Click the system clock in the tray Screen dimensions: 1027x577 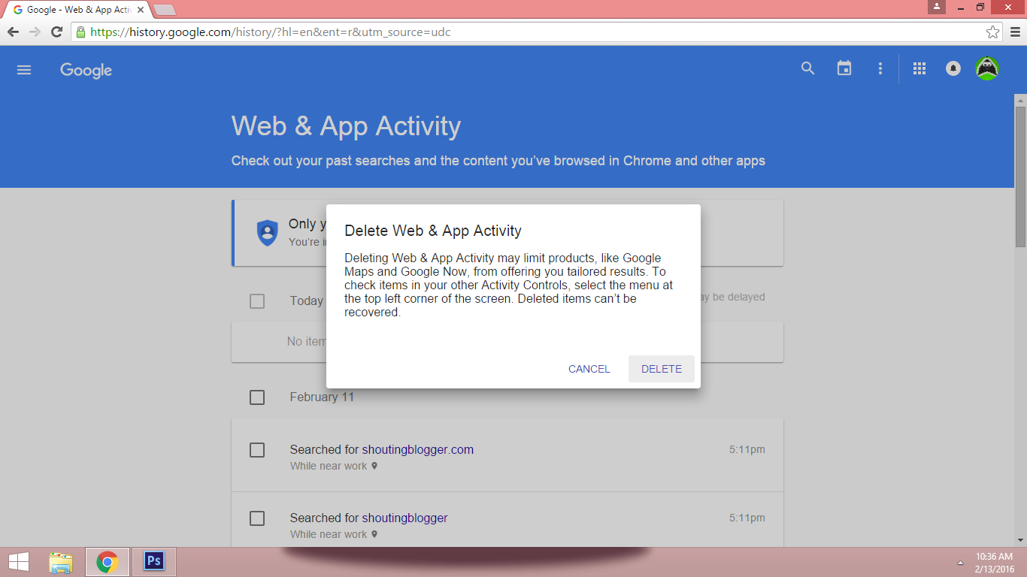click(995, 563)
